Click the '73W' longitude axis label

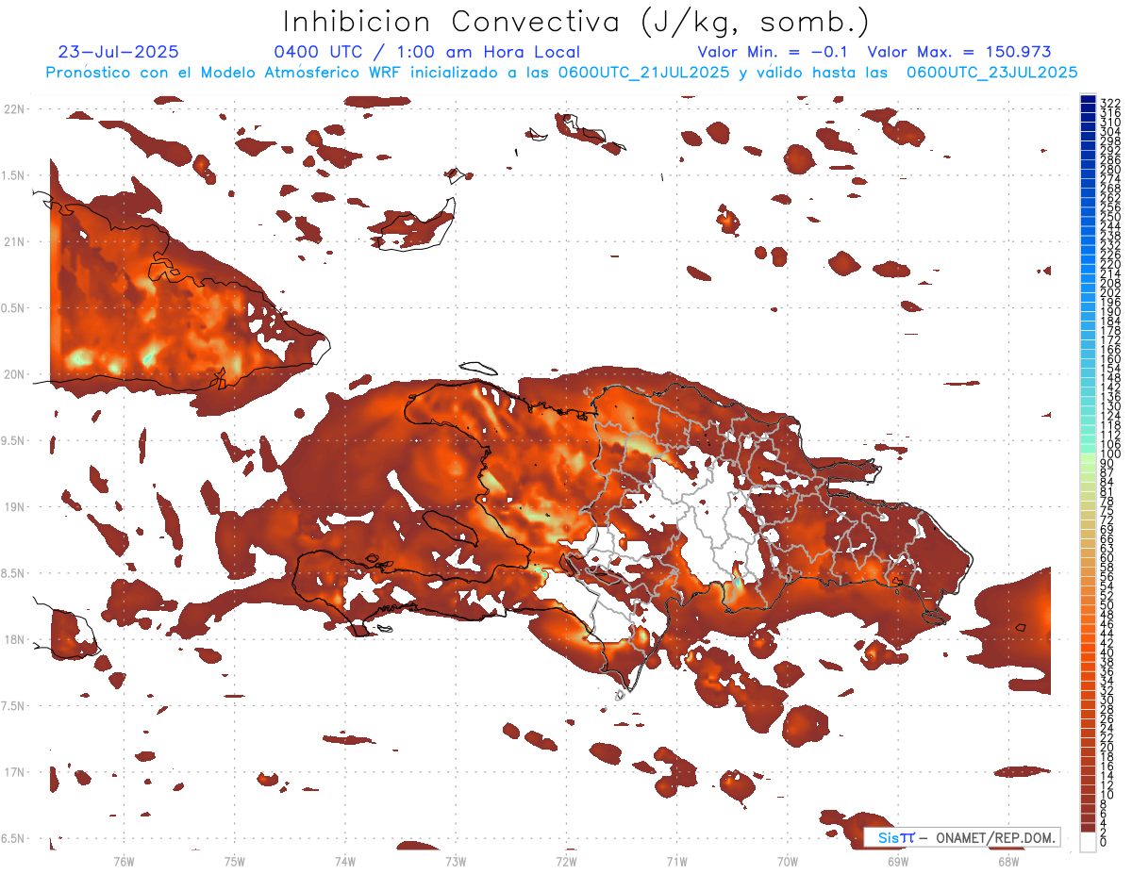point(456,862)
